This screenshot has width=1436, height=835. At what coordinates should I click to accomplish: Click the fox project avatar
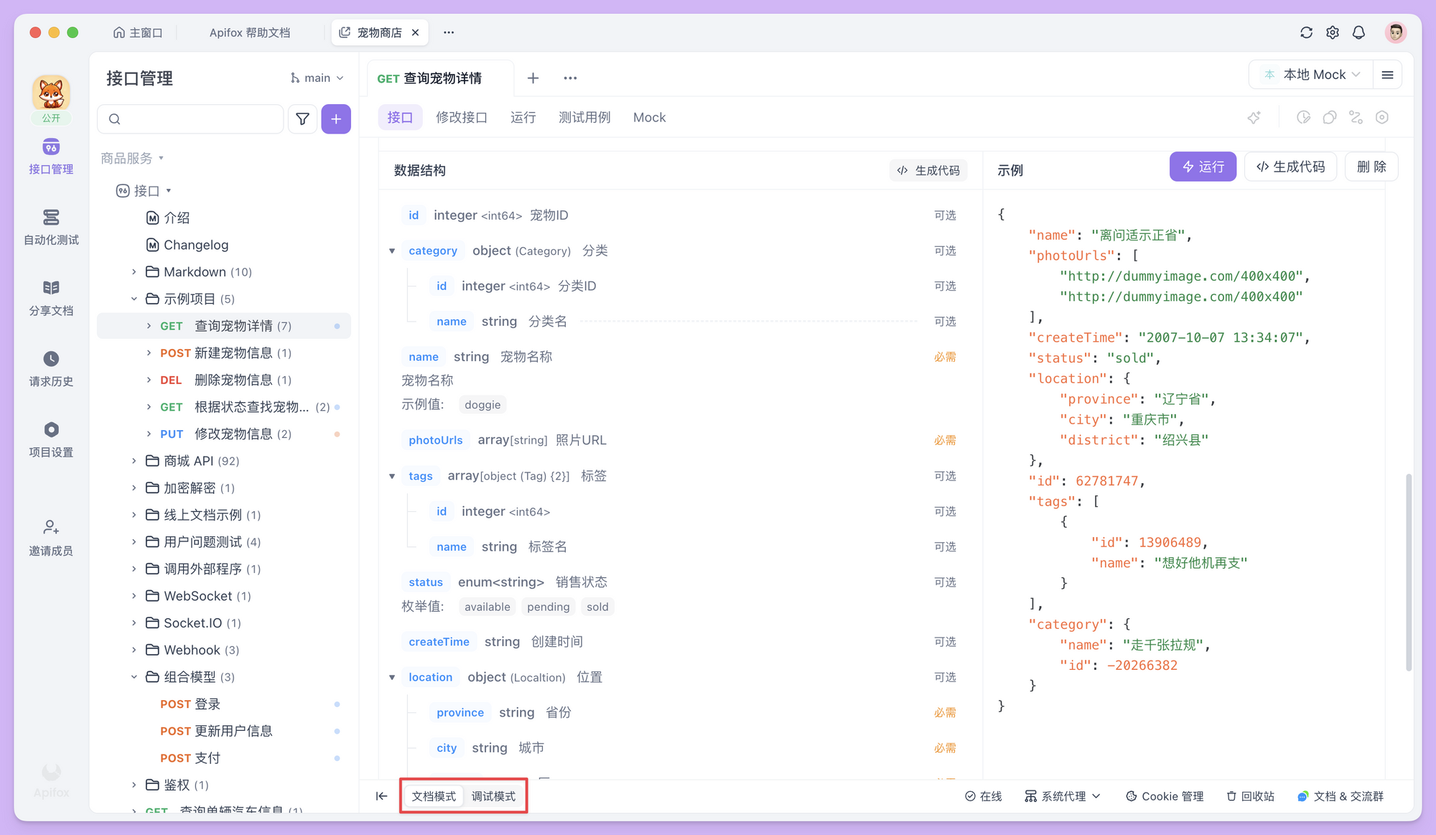pyautogui.click(x=51, y=94)
